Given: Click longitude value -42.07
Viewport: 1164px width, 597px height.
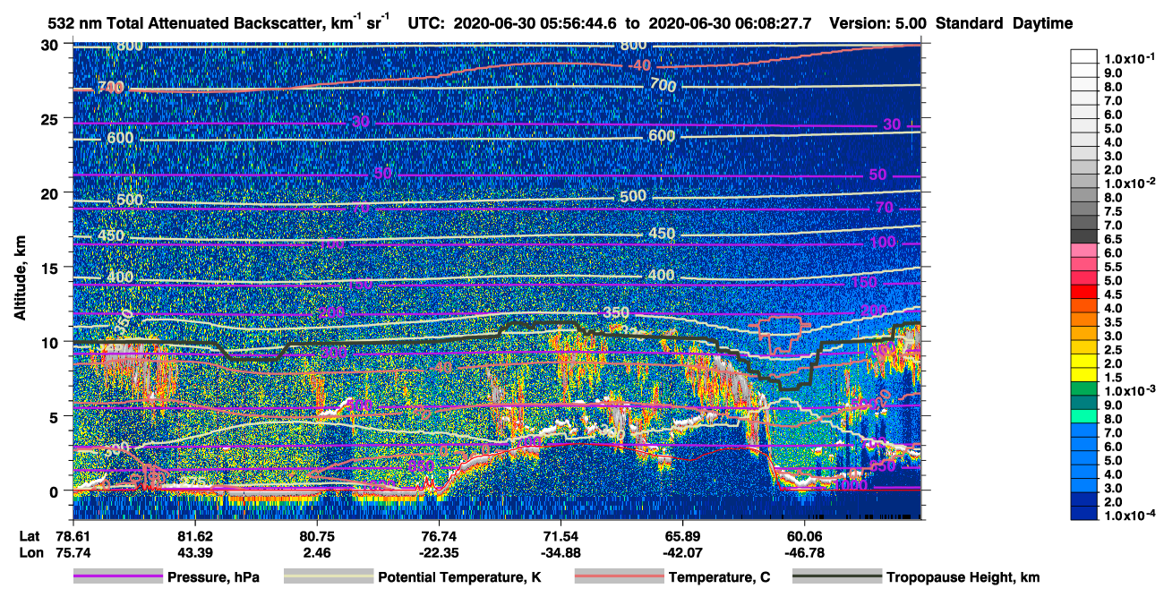Looking at the screenshot, I should (x=681, y=553).
